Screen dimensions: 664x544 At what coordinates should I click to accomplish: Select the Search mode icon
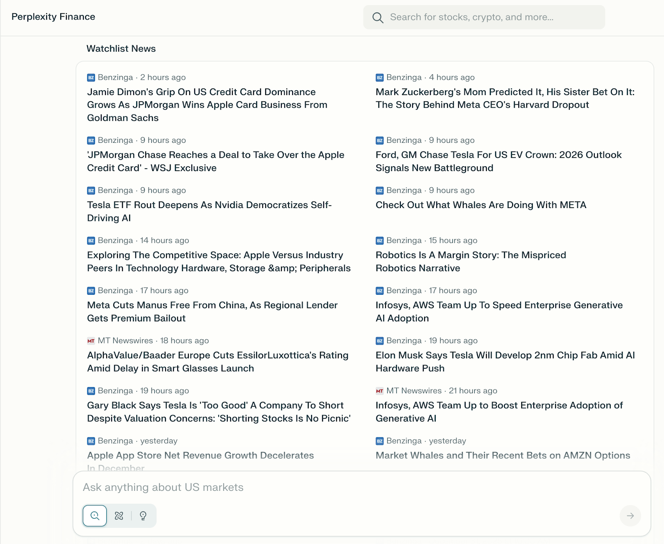(x=95, y=516)
